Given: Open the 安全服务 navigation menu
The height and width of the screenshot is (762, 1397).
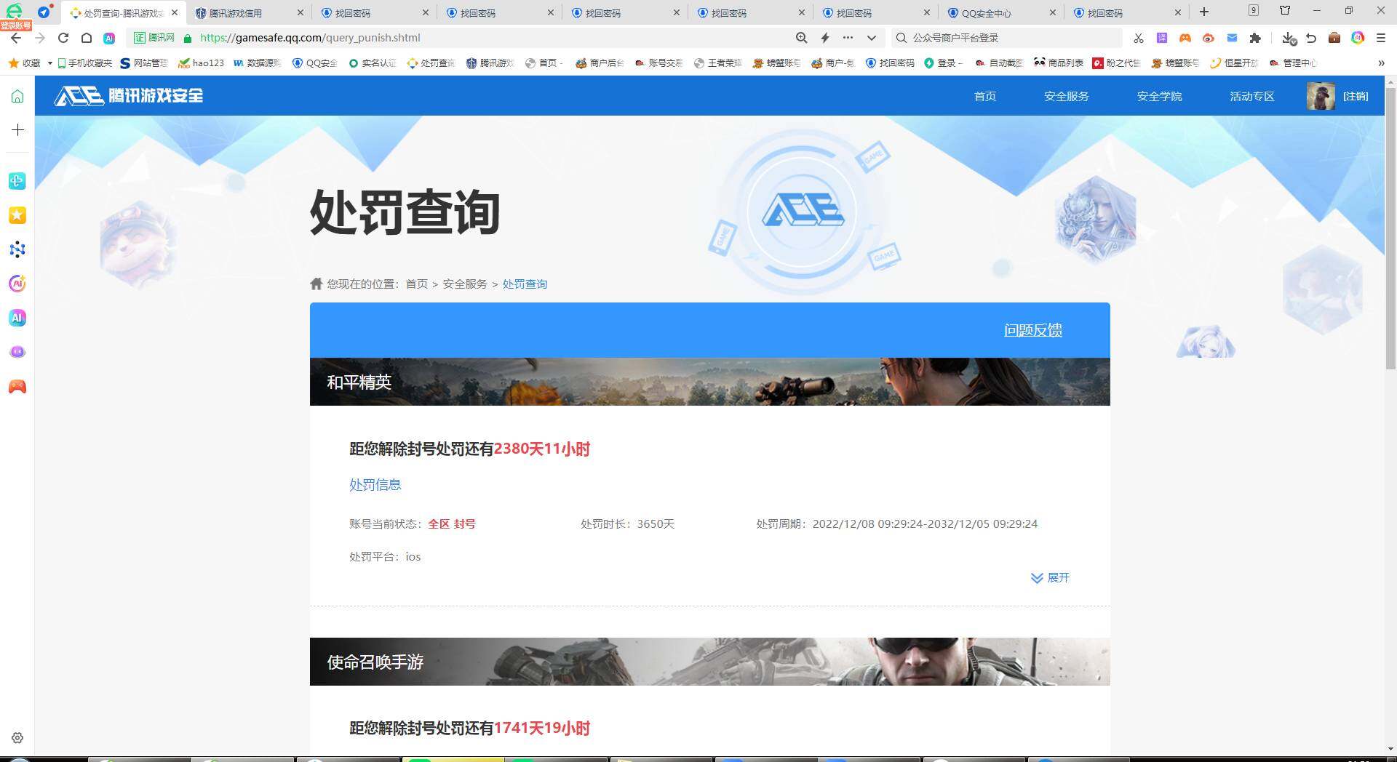Looking at the screenshot, I should 1067,96.
